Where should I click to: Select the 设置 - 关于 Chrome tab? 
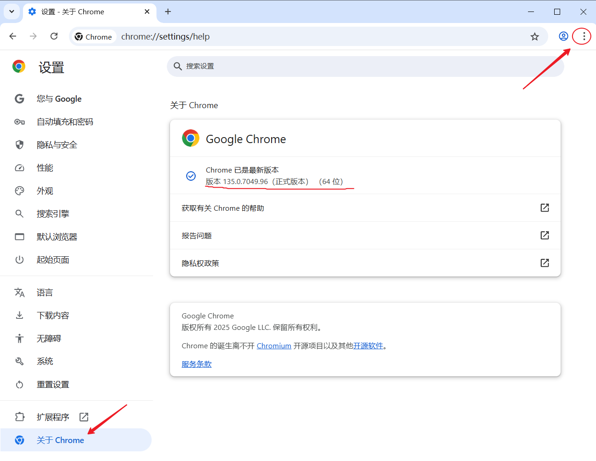[x=90, y=12]
